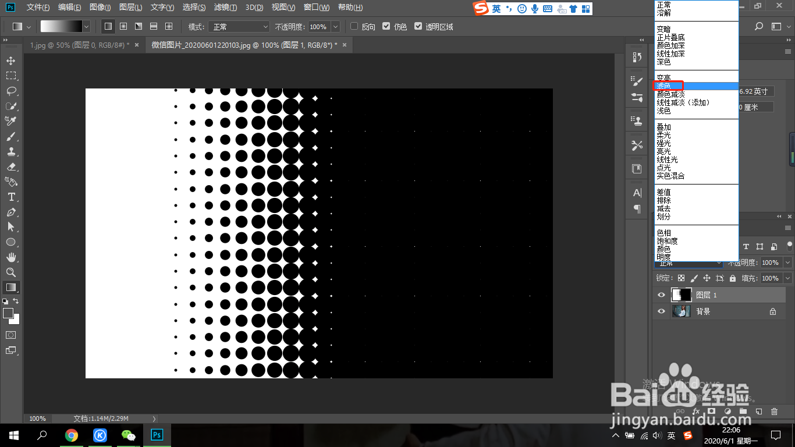This screenshot has width=795, height=447.
Task: Choose diamond gradient style
Action: (169, 26)
